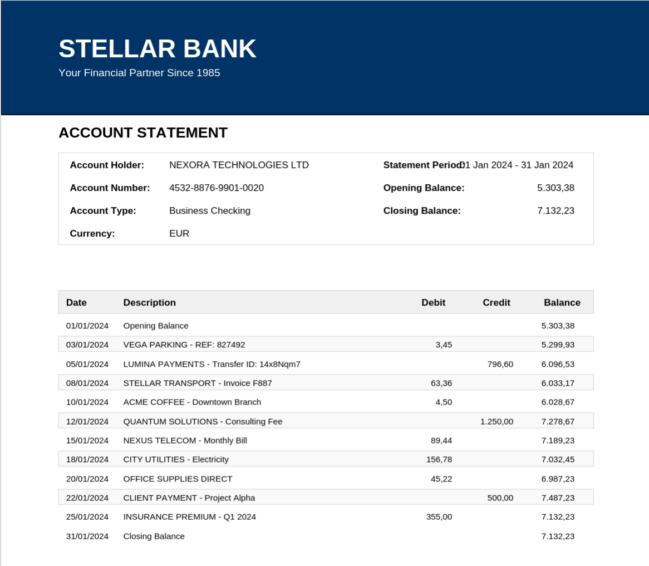Click the 18/01/2024 date cell
649x566 pixels.
87,460
